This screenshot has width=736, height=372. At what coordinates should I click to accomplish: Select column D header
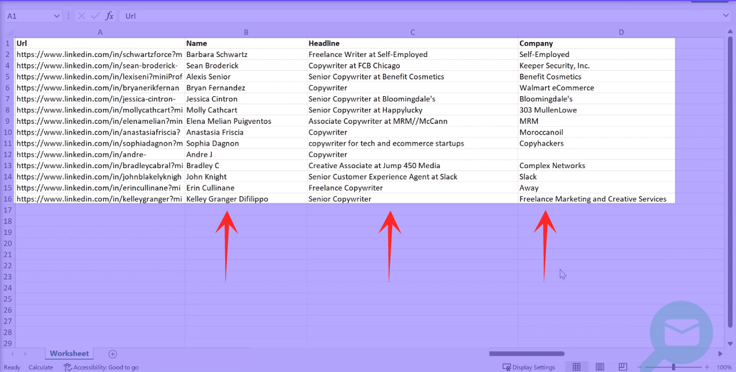pos(621,33)
